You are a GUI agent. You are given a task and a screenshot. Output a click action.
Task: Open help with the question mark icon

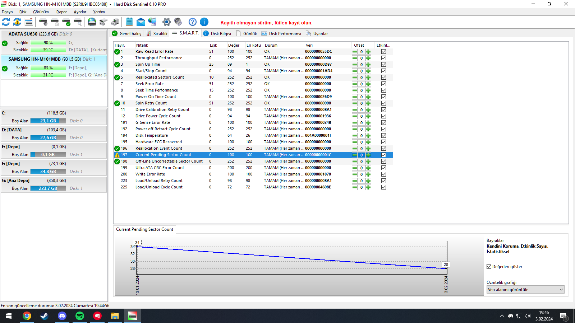pyautogui.click(x=193, y=22)
